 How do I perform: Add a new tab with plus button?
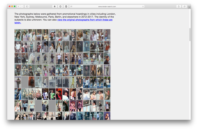(x=189, y=7)
